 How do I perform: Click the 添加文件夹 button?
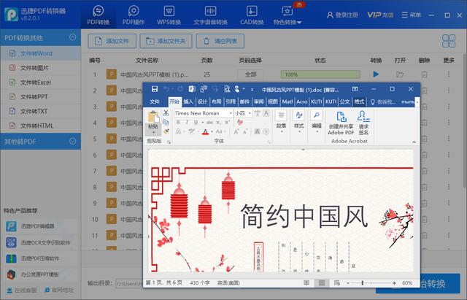tap(166, 41)
